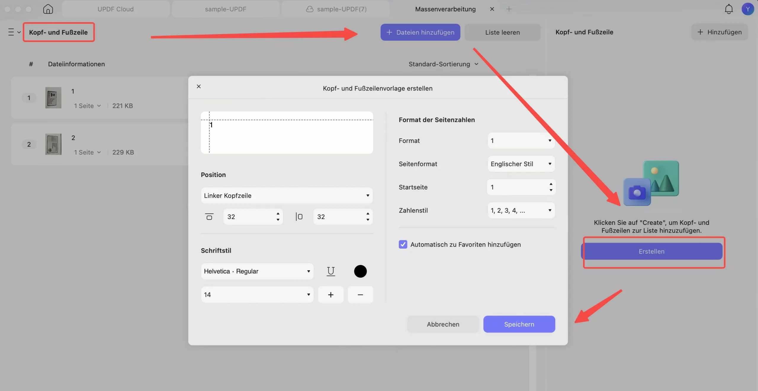Toggle underline font style
Image resolution: width=758 pixels, height=391 pixels.
point(331,271)
